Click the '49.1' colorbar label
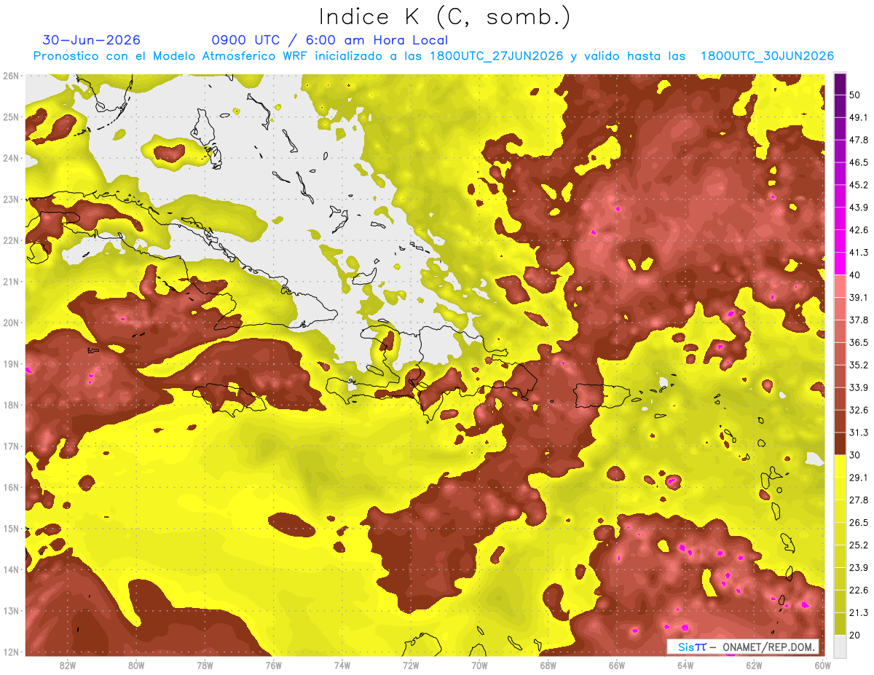Screen dimensions: 874x675 [858, 117]
